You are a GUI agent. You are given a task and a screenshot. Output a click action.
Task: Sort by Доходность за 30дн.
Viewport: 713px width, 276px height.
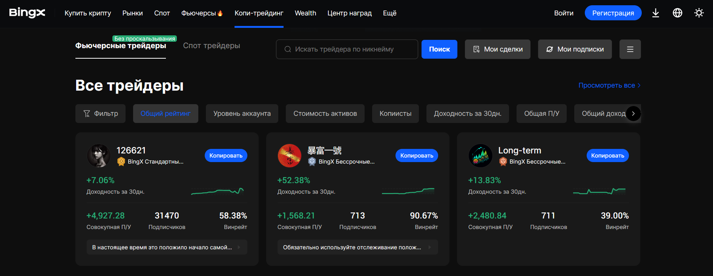pyautogui.click(x=467, y=114)
